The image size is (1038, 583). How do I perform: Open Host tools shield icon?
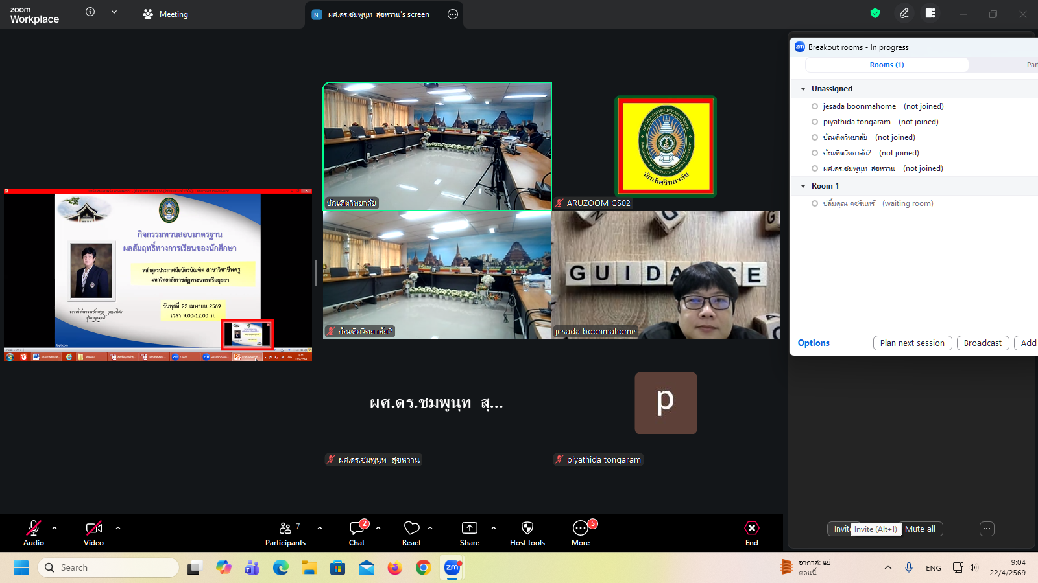coord(527,529)
